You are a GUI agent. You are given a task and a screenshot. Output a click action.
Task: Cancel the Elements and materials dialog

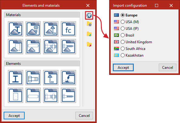pyautogui.click(x=84, y=115)
